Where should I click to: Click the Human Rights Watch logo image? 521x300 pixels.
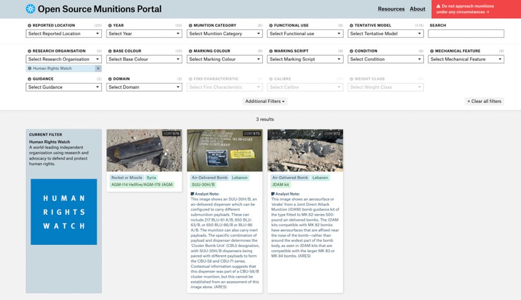tap(64, 212)
